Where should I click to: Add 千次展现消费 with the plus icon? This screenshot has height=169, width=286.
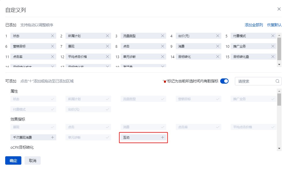pos(53,137)
